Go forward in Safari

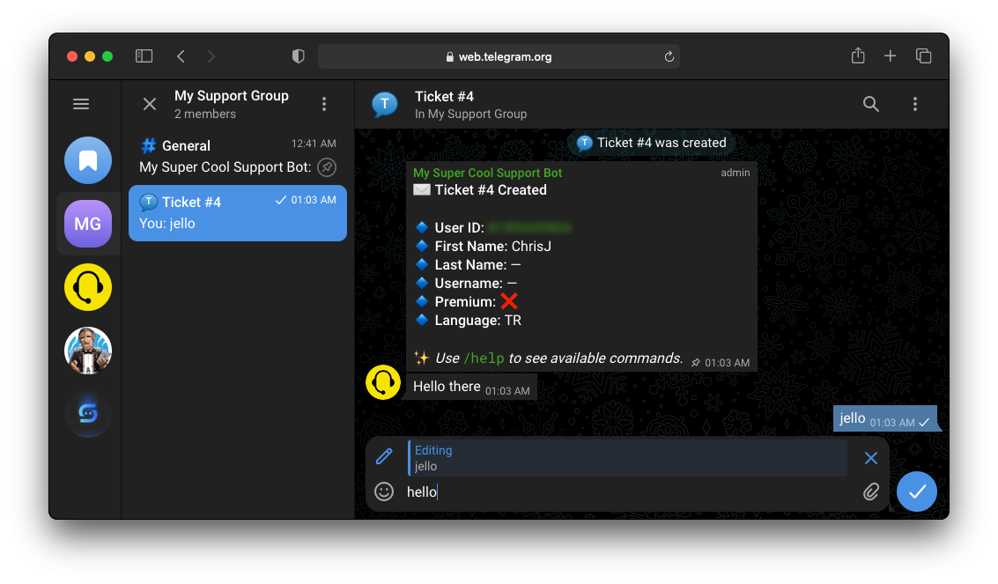[211, 56]
